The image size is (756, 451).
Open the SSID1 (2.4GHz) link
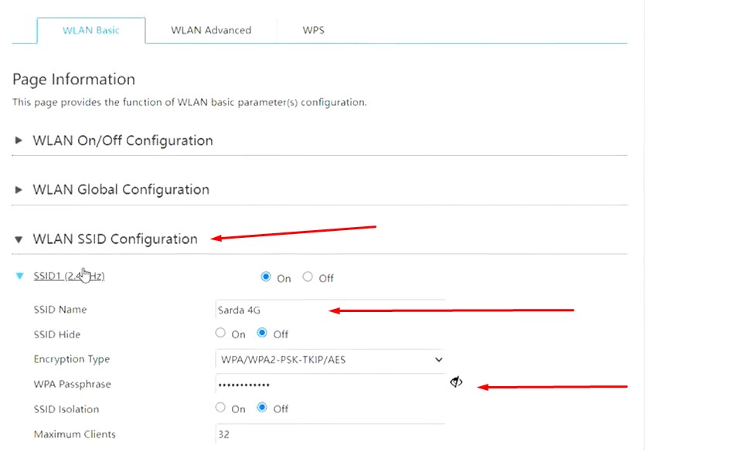point(69,276)
